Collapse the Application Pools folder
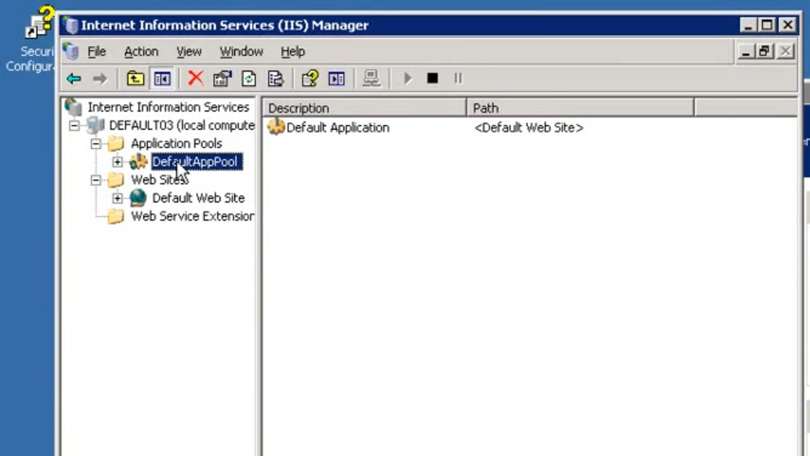The height and width of the screenshot is (456, 810). (x=96, y=144)
